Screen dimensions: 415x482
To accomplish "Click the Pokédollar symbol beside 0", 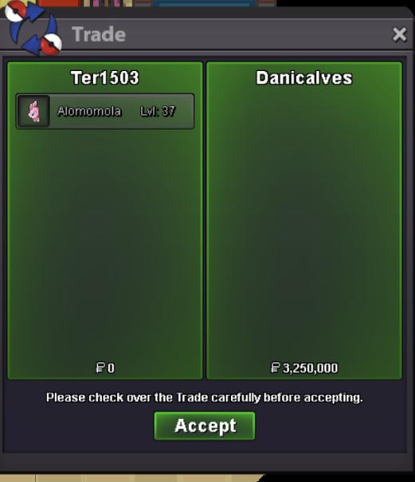I will pyautogui.click(x=100, y=368).
